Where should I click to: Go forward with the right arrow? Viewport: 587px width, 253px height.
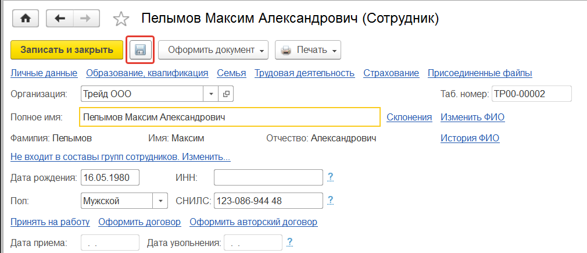tap(85, 19)
